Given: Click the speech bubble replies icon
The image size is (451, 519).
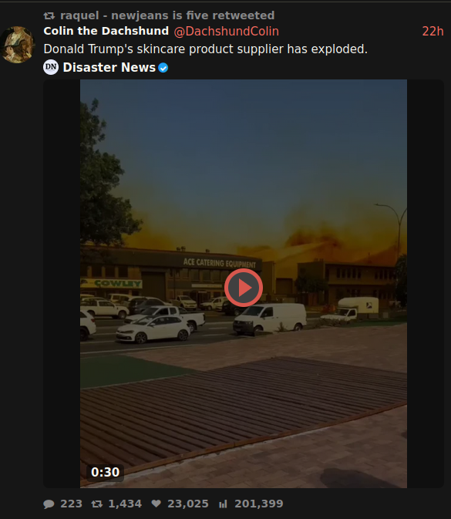Looking at the screenshot, I should (x=49, y=504).
